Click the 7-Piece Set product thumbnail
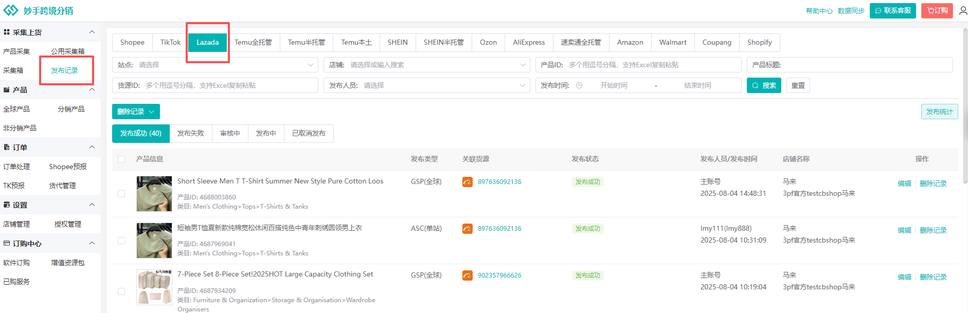The image size is (968, 313). 154,287
